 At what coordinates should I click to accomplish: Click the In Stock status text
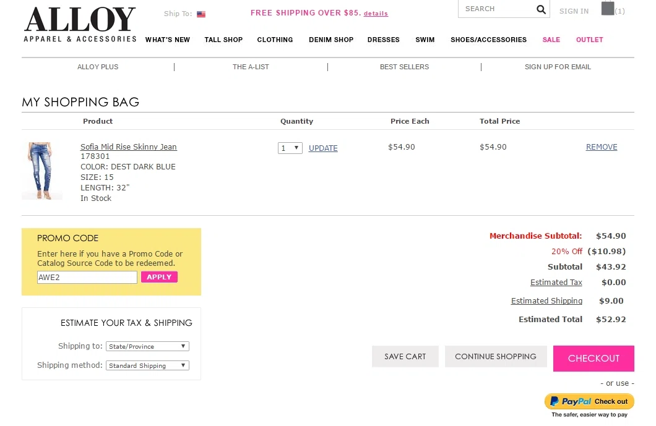click(x=96, y=198)
